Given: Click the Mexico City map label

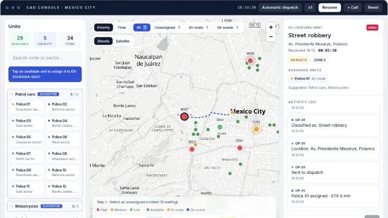Looking at the screenshot, I should (248, 112).
